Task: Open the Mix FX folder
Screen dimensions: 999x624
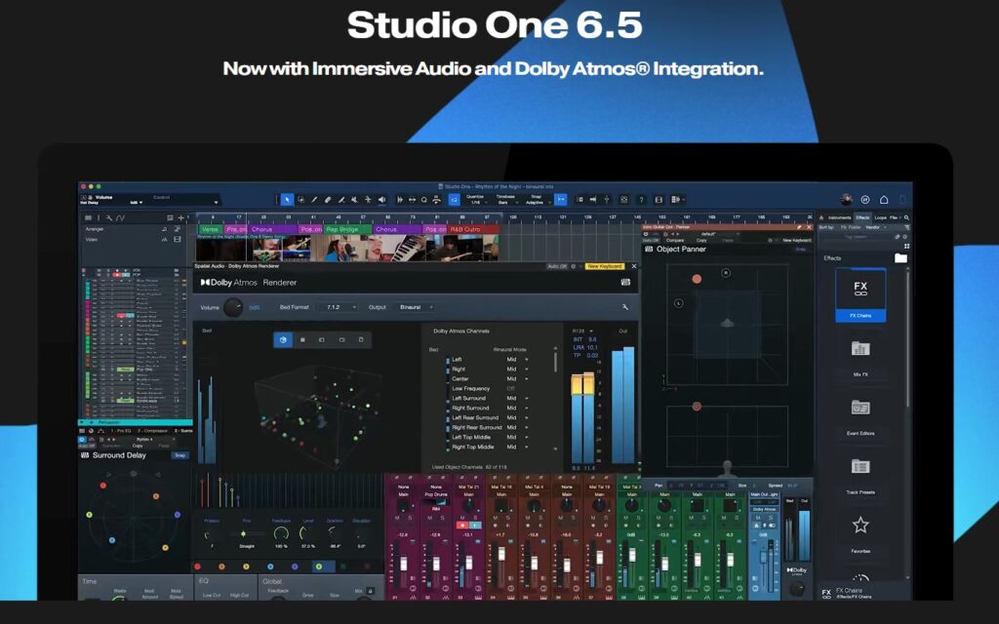Action: [x=860, y=351]
